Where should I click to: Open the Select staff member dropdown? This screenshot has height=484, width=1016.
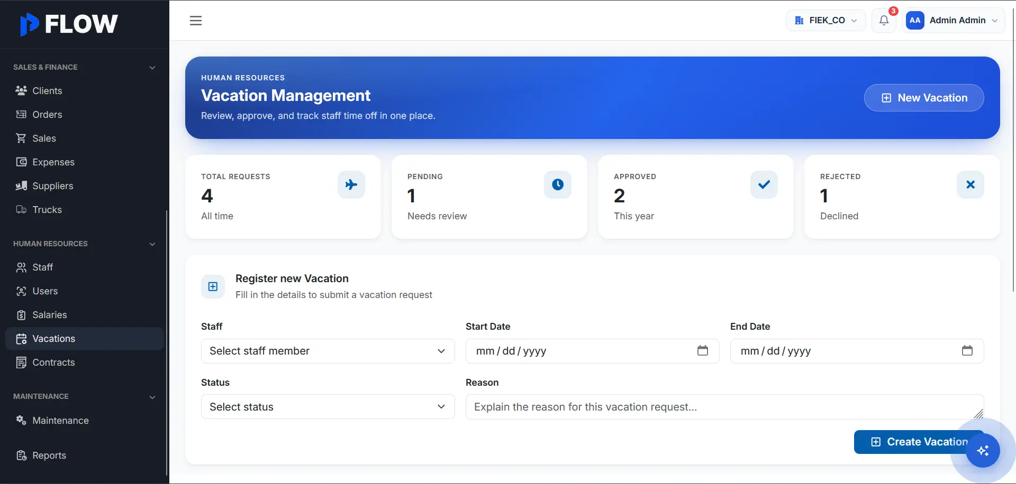tap(328, 351)
